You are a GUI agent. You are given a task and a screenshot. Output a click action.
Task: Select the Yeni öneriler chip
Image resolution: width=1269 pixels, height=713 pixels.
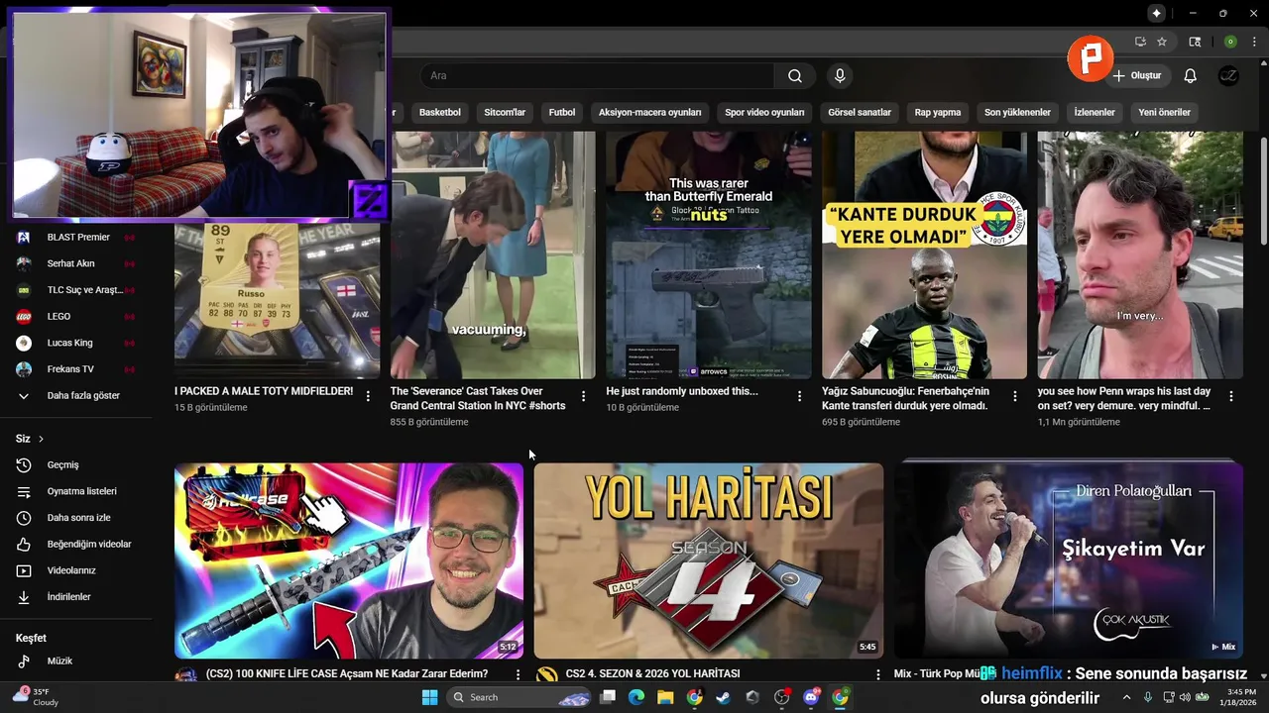click(x=1164, y=112)
